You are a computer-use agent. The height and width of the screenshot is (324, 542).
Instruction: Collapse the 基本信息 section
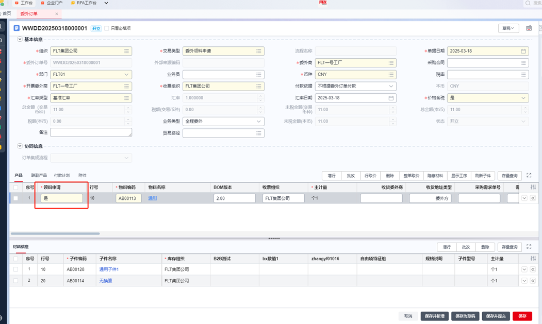click(20, 39)
